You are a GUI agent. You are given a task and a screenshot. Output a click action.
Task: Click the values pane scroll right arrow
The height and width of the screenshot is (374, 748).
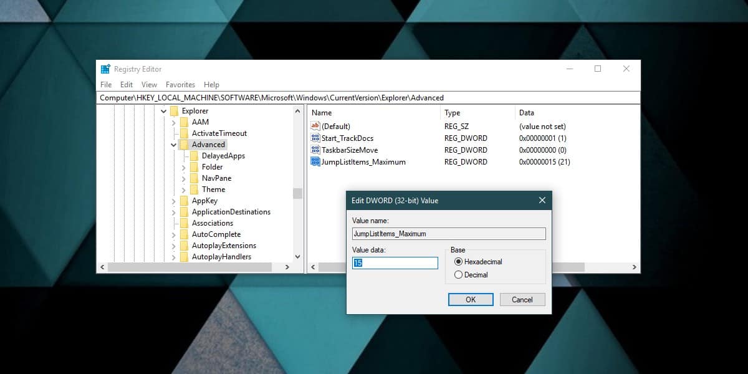point(634,267)
